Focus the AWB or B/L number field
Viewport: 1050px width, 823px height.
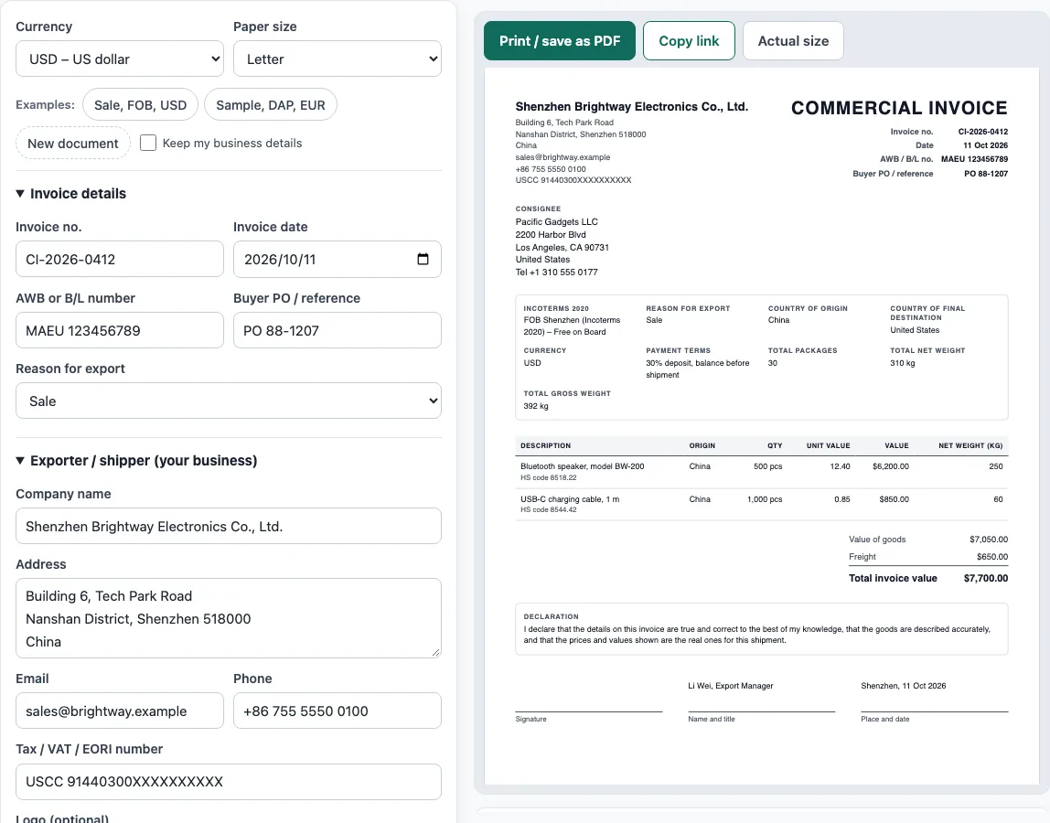pos(120,330)
